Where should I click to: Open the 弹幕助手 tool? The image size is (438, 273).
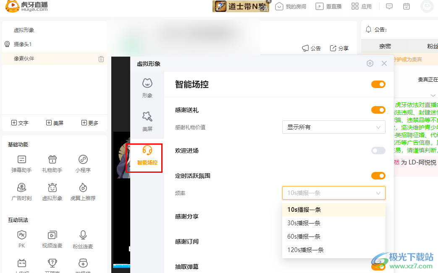tap(21, 164)
